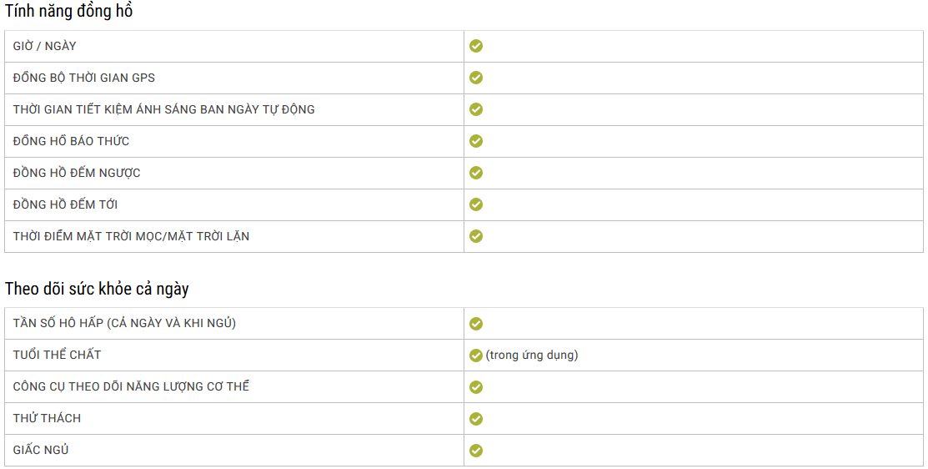This screenshot has width=928, height=469.
Task: Click the GIẤC NGỦ row label
Action: pyautogui.click(x=41, y=450)
